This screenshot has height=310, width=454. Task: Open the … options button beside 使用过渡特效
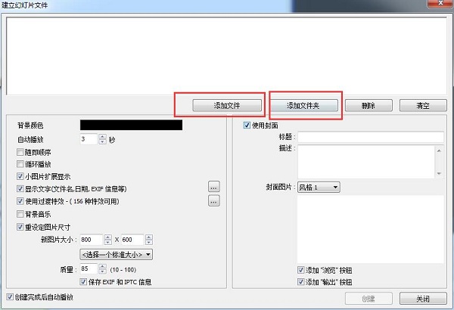(x=214, y=201)
